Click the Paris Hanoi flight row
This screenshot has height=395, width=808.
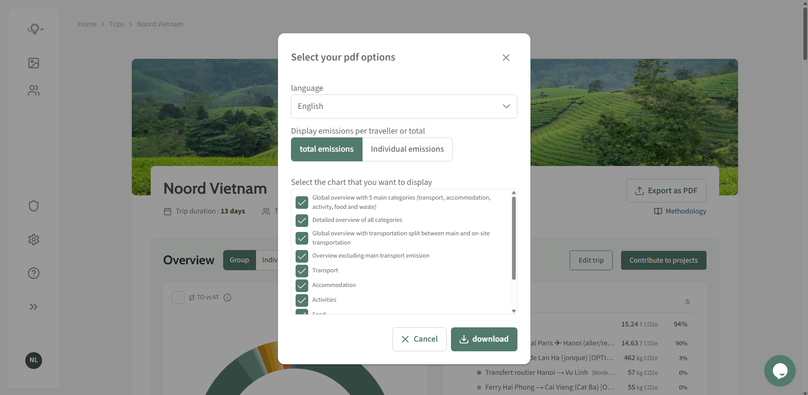608,343
